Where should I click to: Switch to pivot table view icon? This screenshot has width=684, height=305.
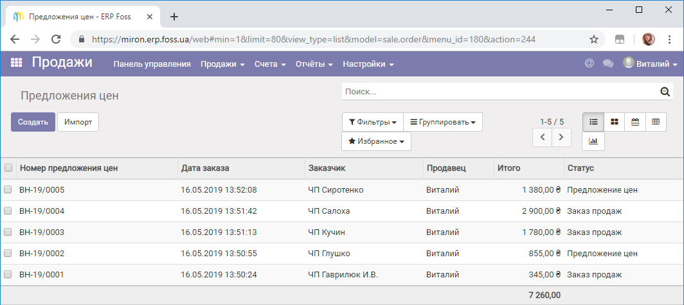[x=656, y=122]
